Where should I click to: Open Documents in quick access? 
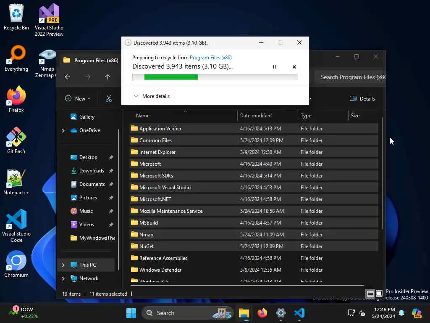tap(88, 184)
